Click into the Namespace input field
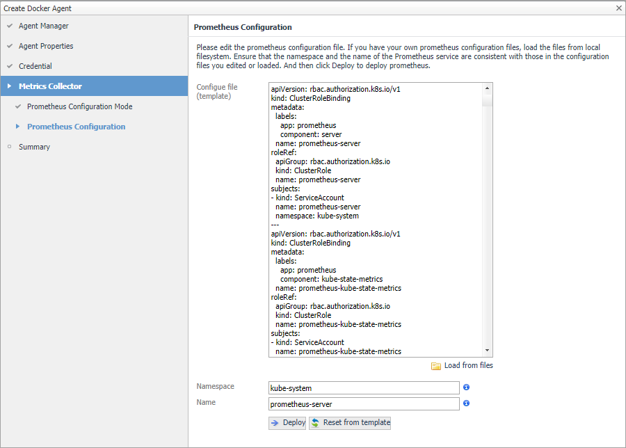The height and width of the screenshot is (448, 626). 364,387
